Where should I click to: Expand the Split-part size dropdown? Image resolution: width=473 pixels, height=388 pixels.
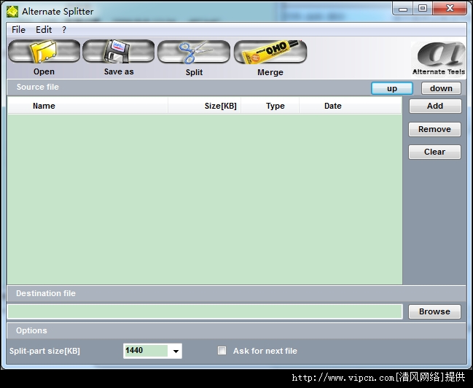pos(175,352)
